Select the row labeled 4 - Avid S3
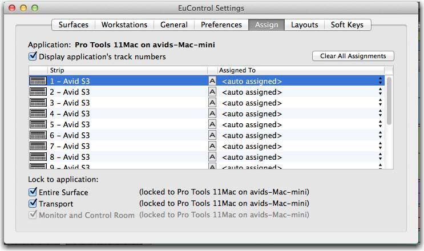This screenshot has width=424, height=251. coord(207,114)
